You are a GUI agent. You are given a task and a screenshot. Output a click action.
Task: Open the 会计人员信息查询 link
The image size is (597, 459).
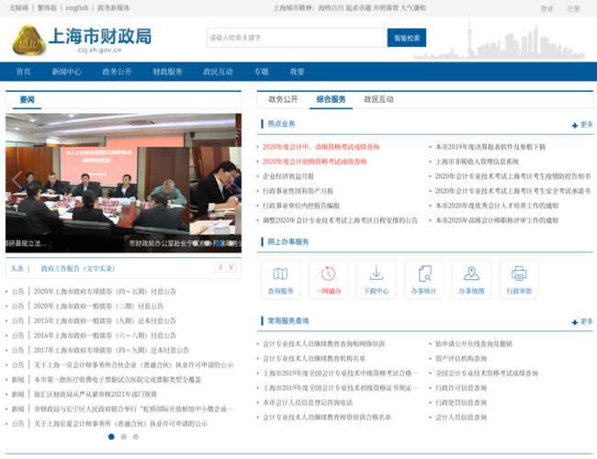tap(461, 418)
